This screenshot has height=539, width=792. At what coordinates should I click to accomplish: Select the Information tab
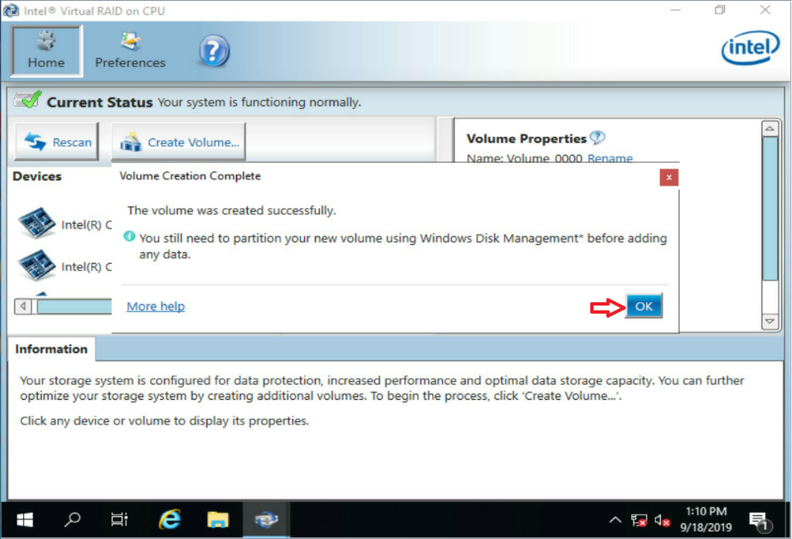pos(52,349)
